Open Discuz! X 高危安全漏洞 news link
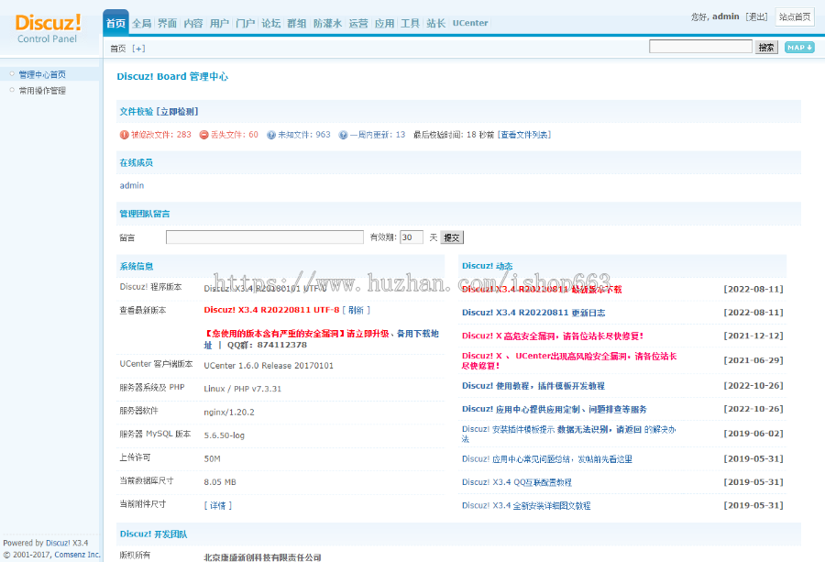This screenshot has width=825, height=562. pos(553,336)
